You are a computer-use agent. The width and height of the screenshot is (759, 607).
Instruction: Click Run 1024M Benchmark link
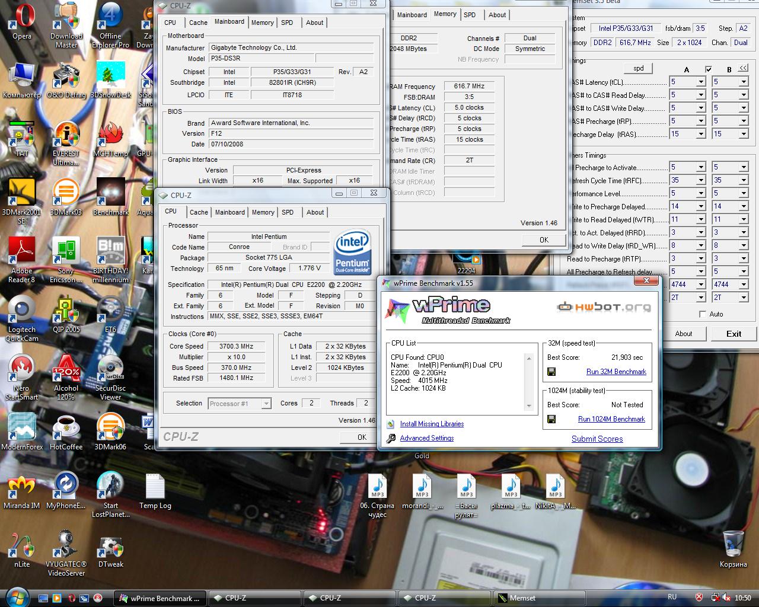point(611,419)
